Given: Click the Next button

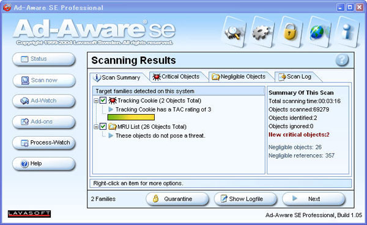Looking at the screenshot, I should pyautogui.click(x=314, y=199).
